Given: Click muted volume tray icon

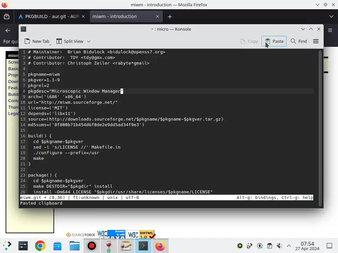Looking at the screenshot, I should (x=279, y=246).
